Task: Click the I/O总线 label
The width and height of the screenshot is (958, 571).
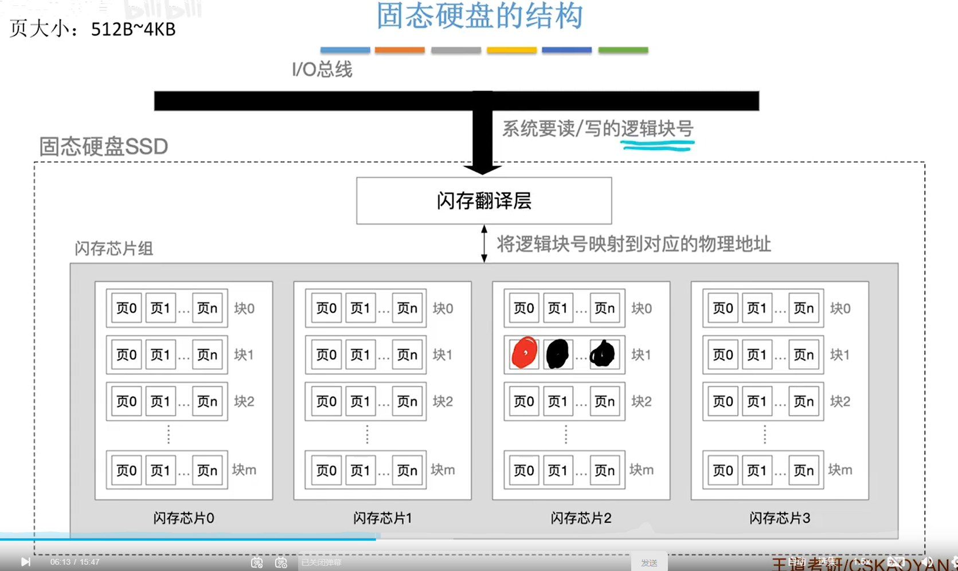Action: (322, 69)
